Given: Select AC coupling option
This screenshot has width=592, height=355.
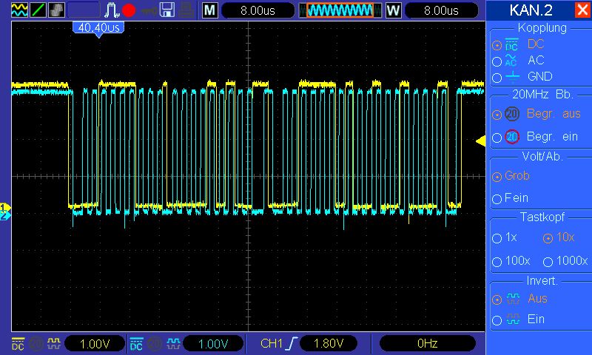Looking at the screenshot, I should coord(497,61).
